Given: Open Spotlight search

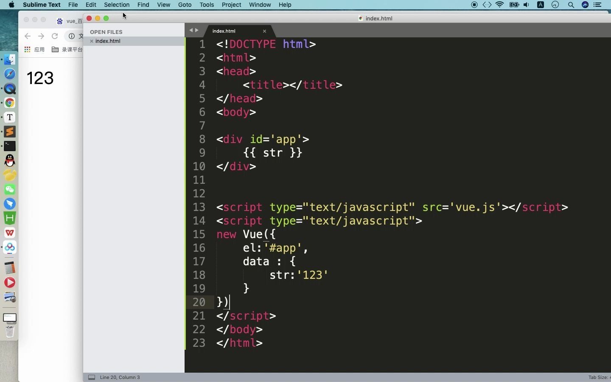Looking at the screenshot, I should pos(572,5).
